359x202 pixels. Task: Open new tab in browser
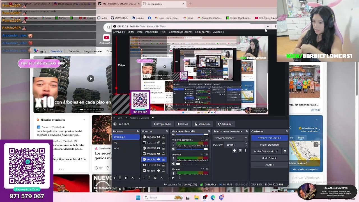(x=190, y=4)
